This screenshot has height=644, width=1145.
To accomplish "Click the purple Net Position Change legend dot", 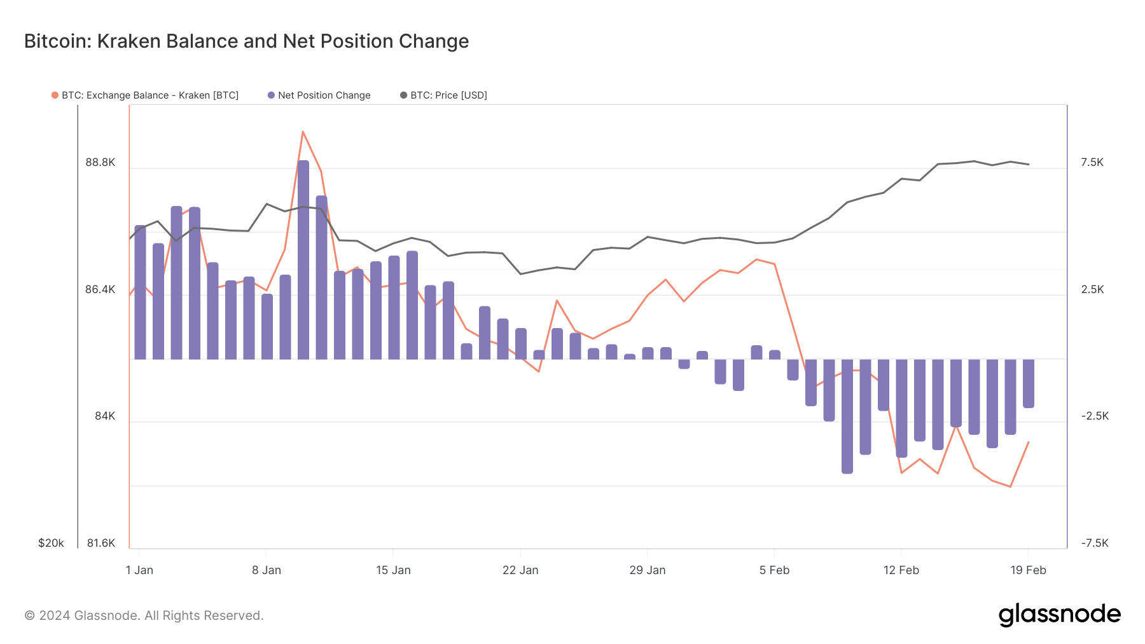I will [x=272, y=95].
